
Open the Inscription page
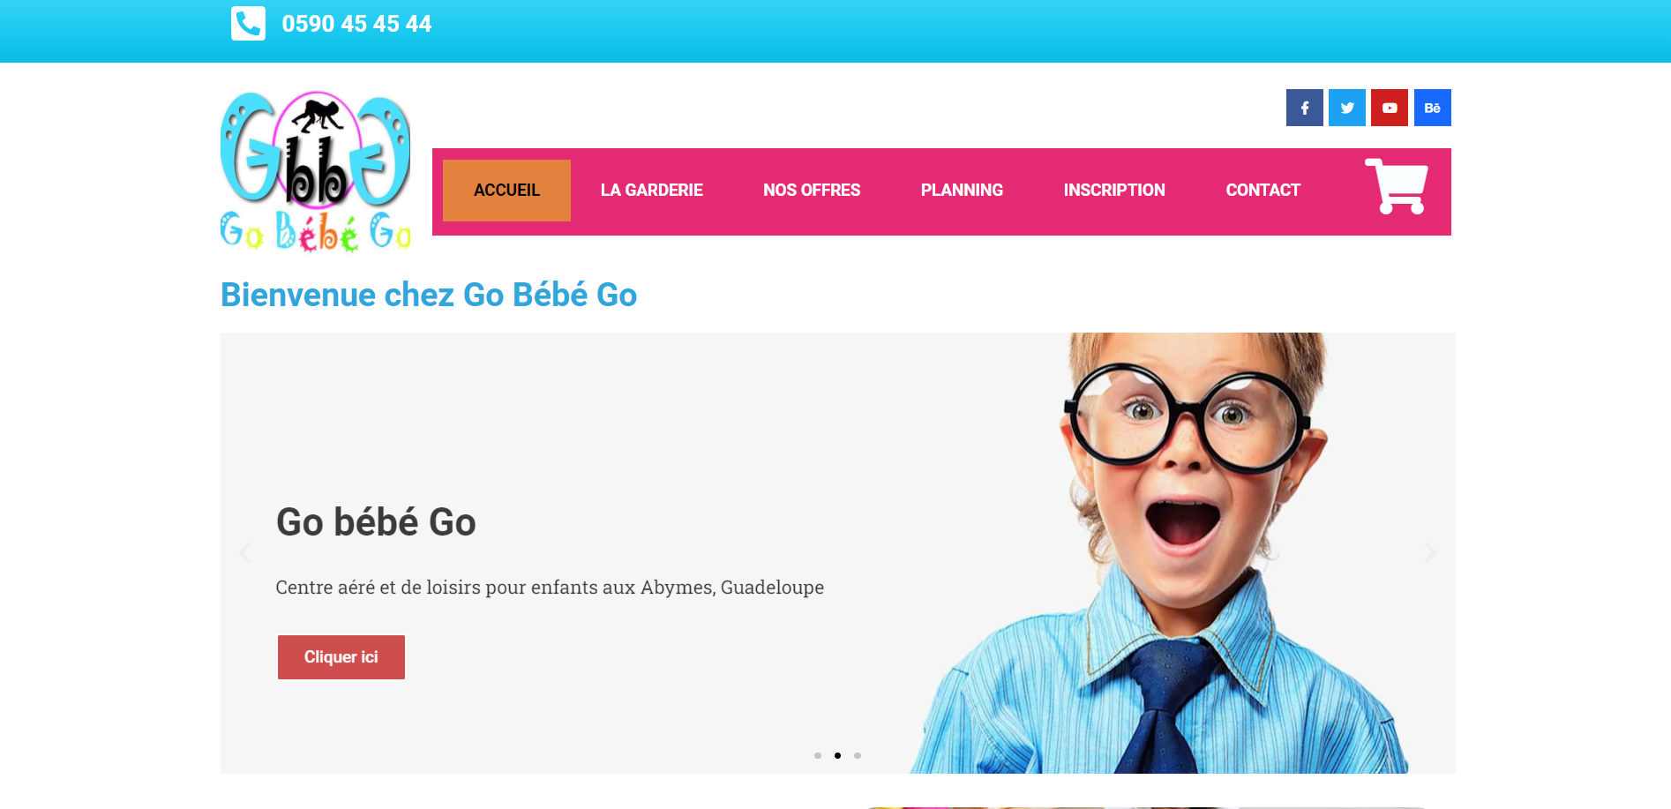coord(1114,191)
